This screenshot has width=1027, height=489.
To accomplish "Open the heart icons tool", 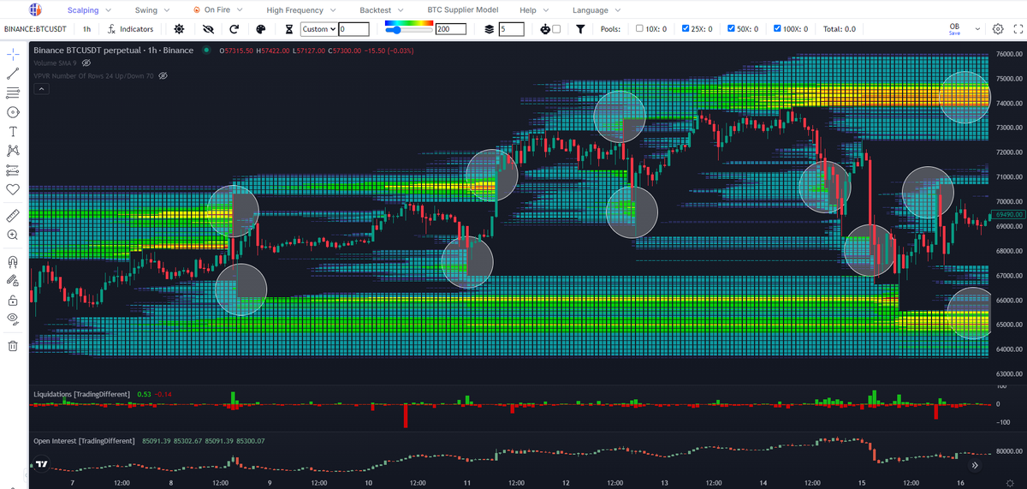I will (x=13, y=189).
